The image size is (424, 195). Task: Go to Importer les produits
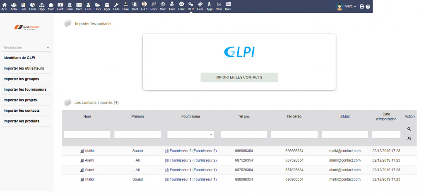pos(22,121)
